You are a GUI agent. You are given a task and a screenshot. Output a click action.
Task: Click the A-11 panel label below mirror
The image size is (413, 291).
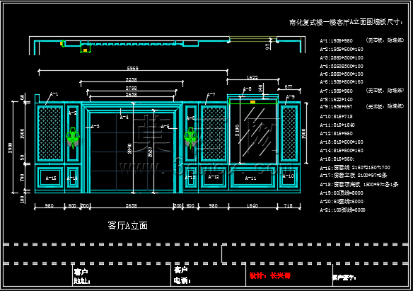250,178
